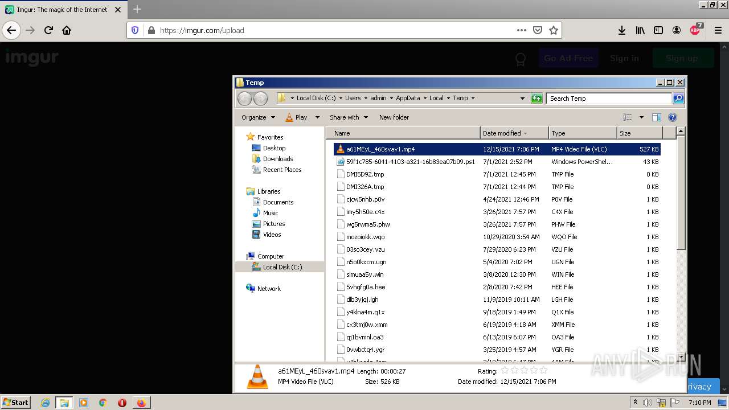The width and height of the screenshot is (729, 410).
Task: Open Firefox hamburger menu
Action: pyautogui.click(x=718, y=30)
